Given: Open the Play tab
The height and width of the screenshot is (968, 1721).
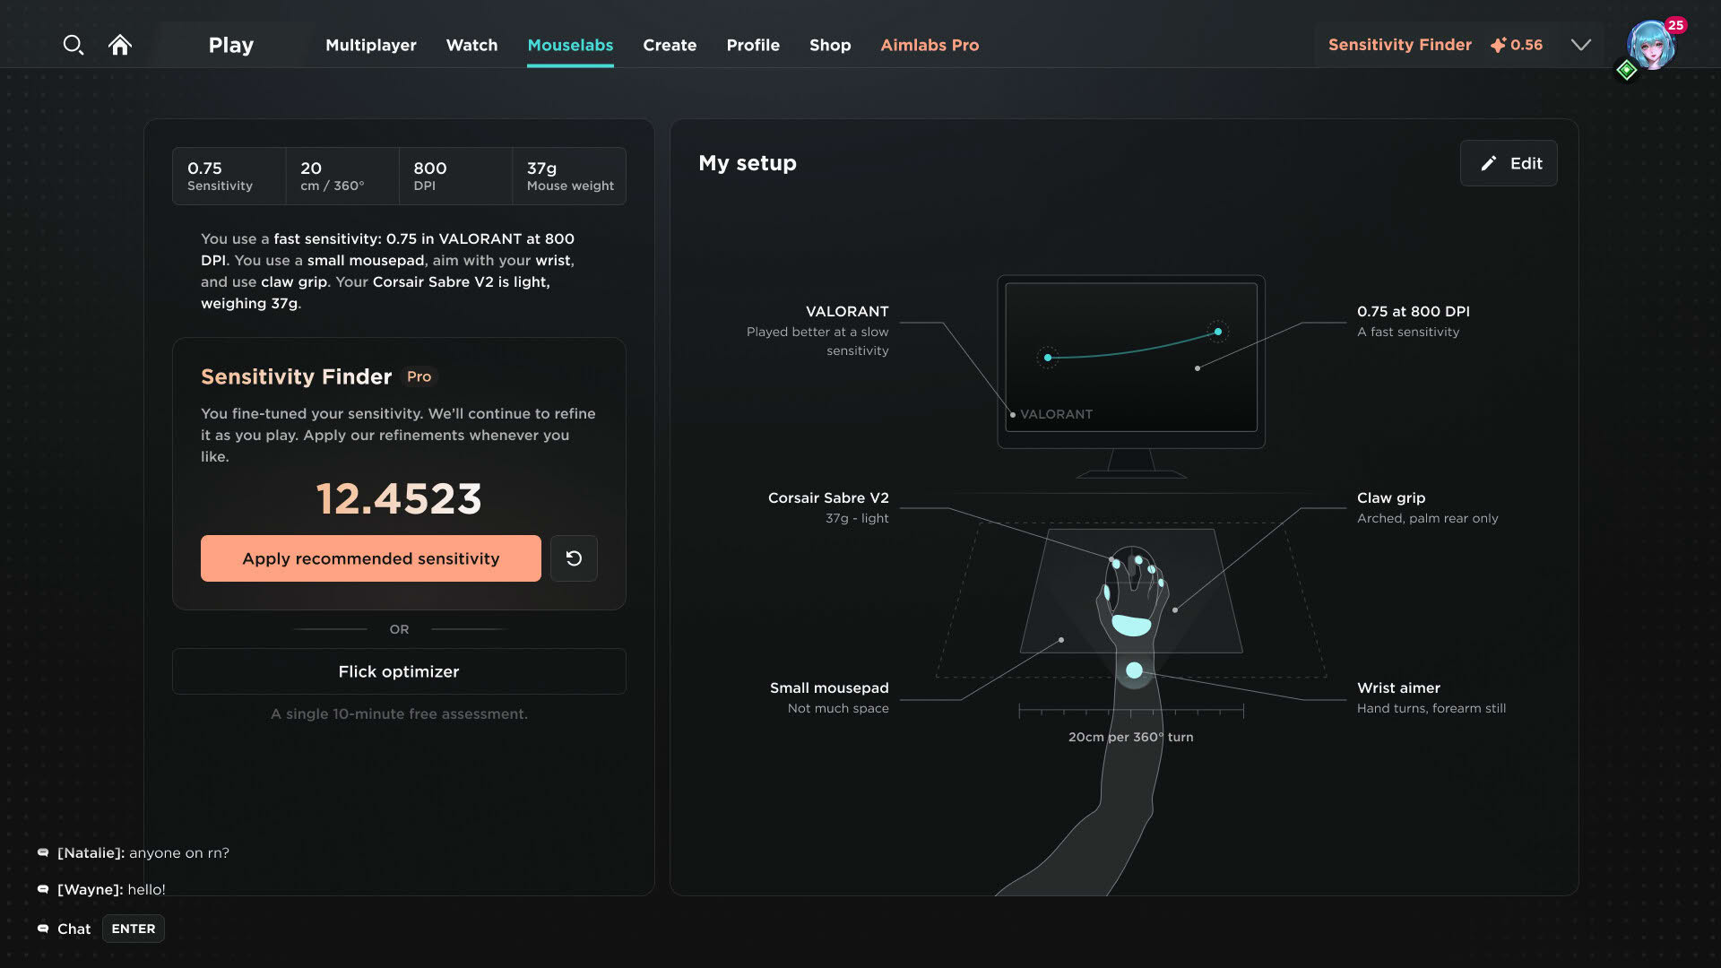Looking at the screenshot, I should 230,45.
